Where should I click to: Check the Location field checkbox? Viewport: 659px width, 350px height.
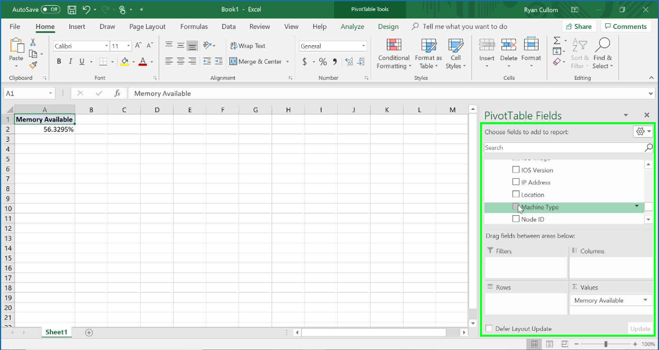516,194
